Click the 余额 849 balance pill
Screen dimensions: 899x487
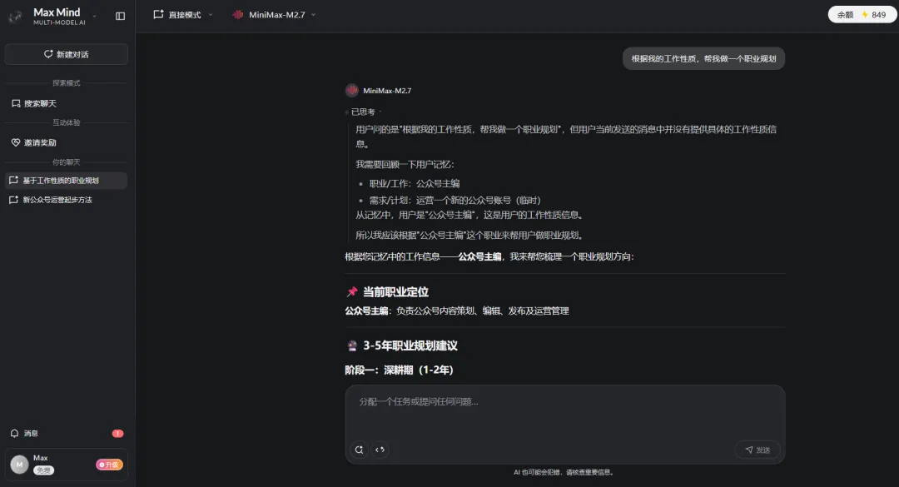(x=862, y=15)
